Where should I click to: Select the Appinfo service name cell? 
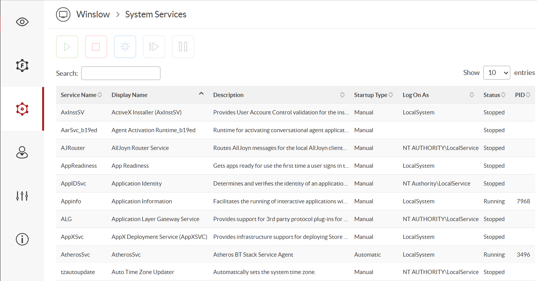[x=71, y=201]
